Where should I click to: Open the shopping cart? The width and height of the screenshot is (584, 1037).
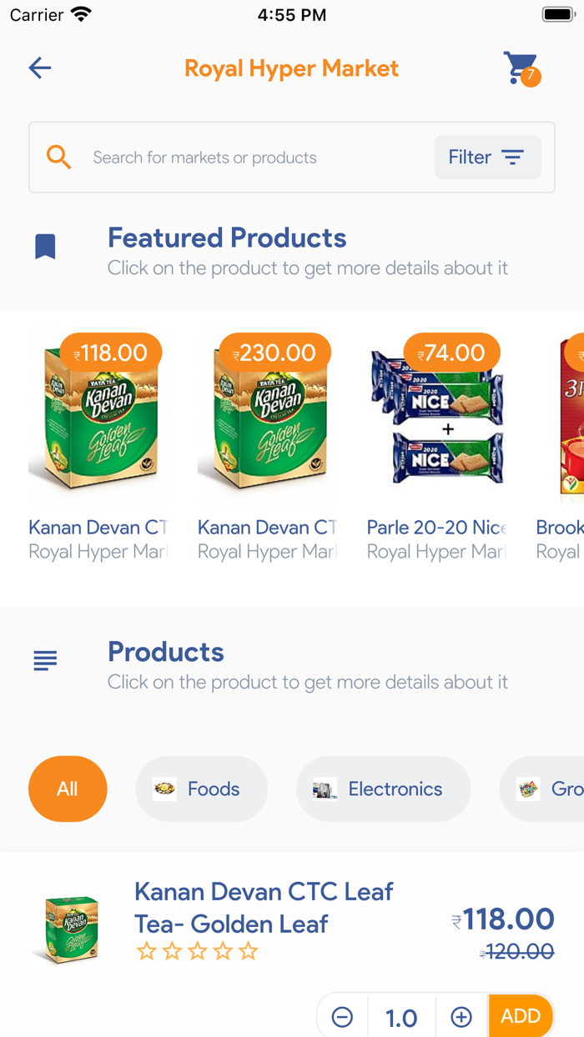[x=521, y=68]
